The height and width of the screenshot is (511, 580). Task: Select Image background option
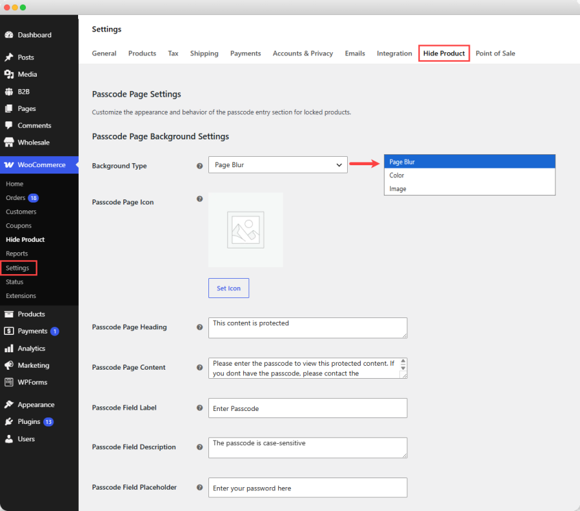tap(470, 188)
